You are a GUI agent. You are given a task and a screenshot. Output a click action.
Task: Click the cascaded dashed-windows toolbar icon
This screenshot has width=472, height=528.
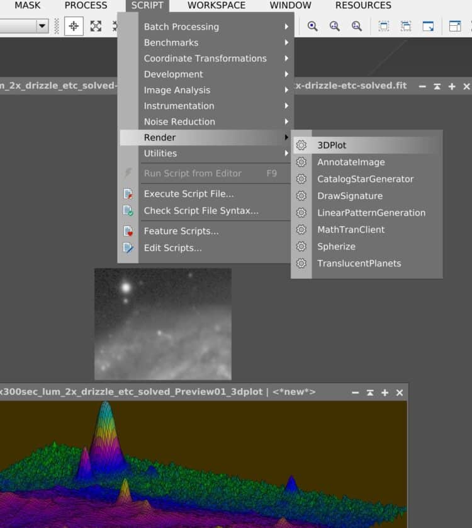406,26
